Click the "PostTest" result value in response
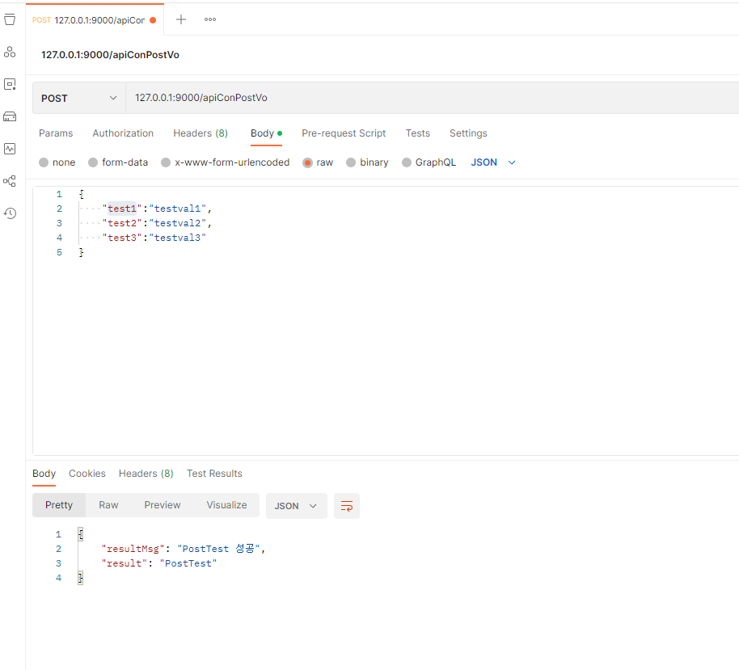 (188, 563)
